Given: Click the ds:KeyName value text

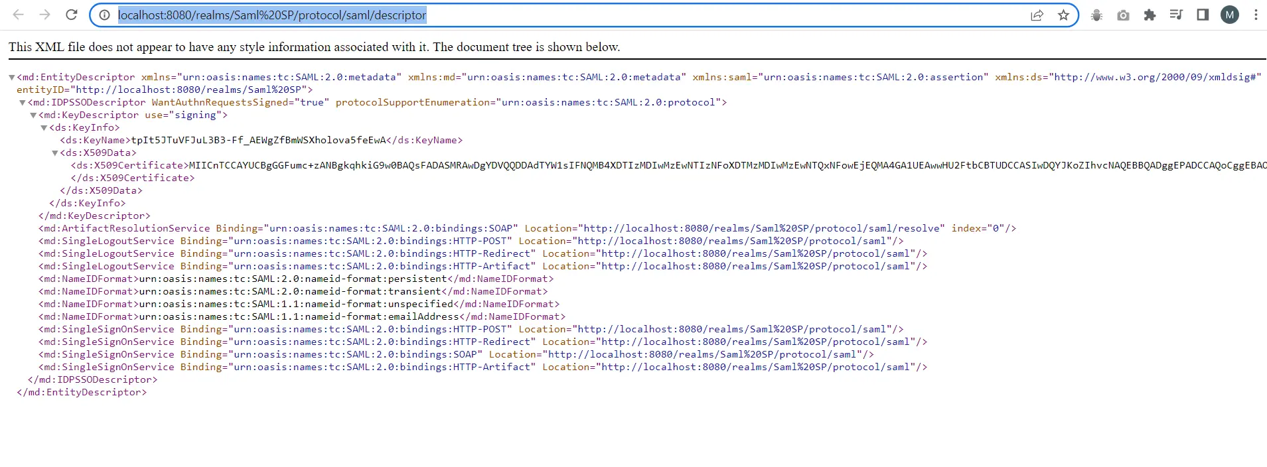Looking at the screenshot, I should point(258,141).
